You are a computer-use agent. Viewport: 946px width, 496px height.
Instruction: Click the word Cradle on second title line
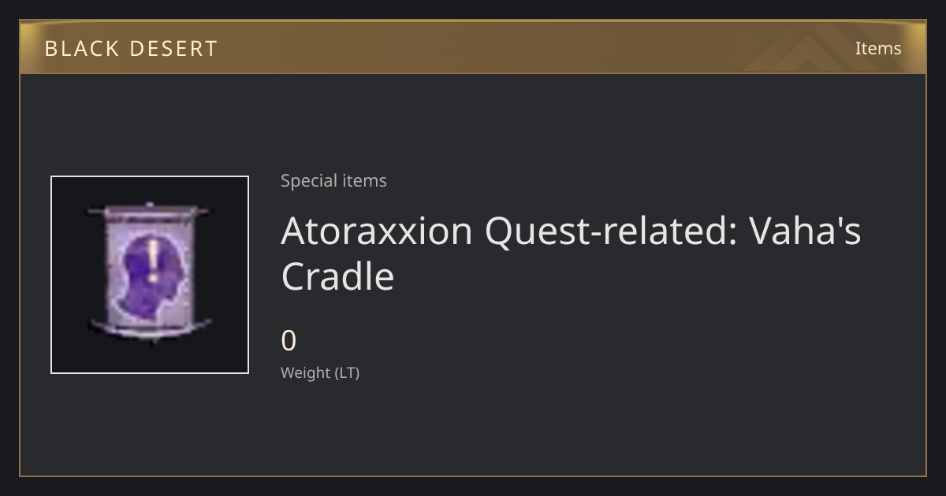click(337, 276)
